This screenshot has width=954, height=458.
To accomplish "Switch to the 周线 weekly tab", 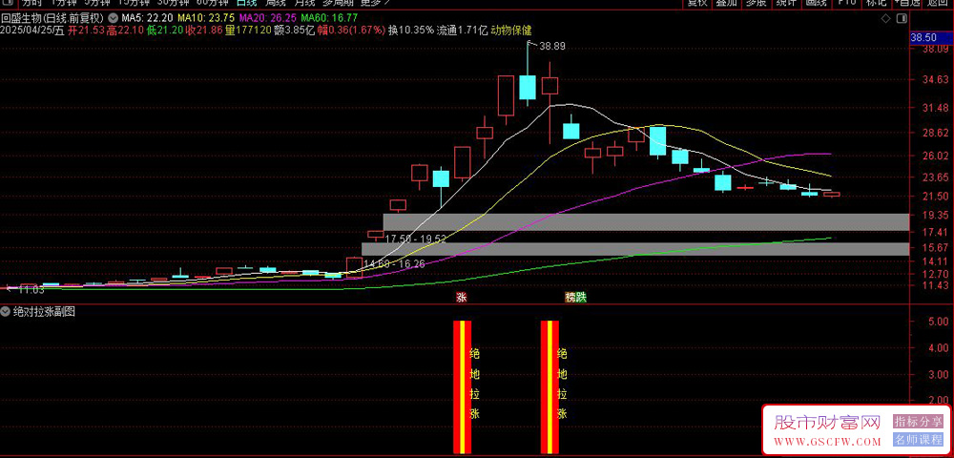I will click(x=275, y=3).
